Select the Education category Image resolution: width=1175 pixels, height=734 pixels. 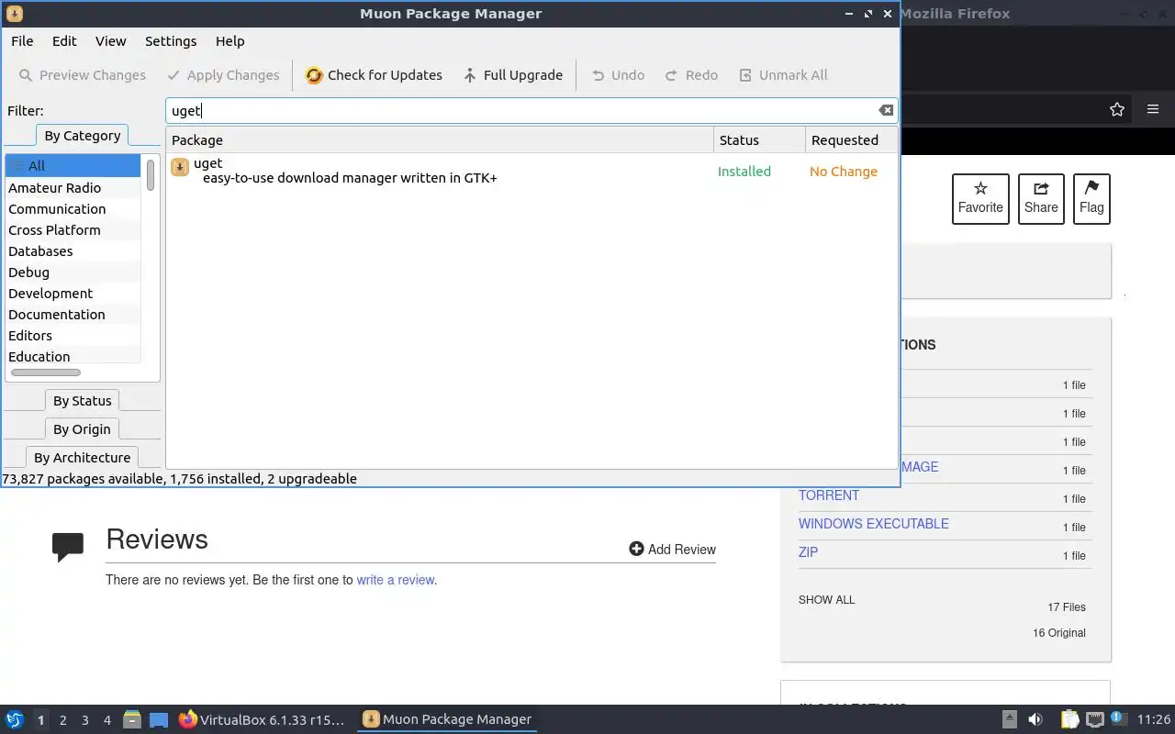click(x=73, y=357)
